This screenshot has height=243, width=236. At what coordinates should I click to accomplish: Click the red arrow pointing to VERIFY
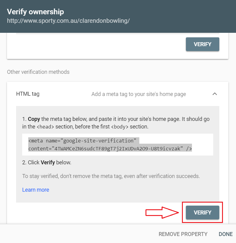pyautogui.click(x=162, y=212)
